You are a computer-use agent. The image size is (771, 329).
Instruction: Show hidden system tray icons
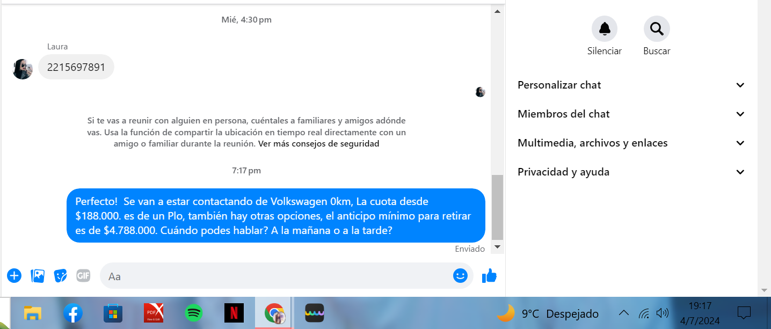623,313
